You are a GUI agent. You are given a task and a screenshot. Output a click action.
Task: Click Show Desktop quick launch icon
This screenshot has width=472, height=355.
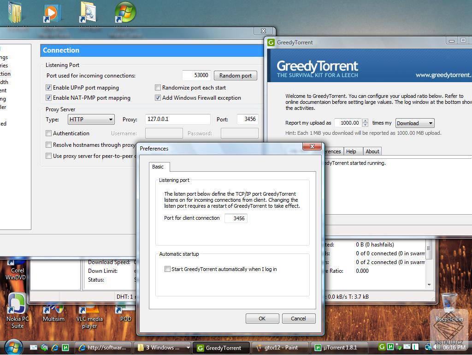coord(33,348)
